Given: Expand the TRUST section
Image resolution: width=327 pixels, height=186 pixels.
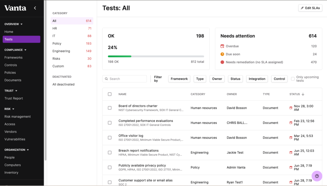Looking at the screenshot, I should (11, 90).
